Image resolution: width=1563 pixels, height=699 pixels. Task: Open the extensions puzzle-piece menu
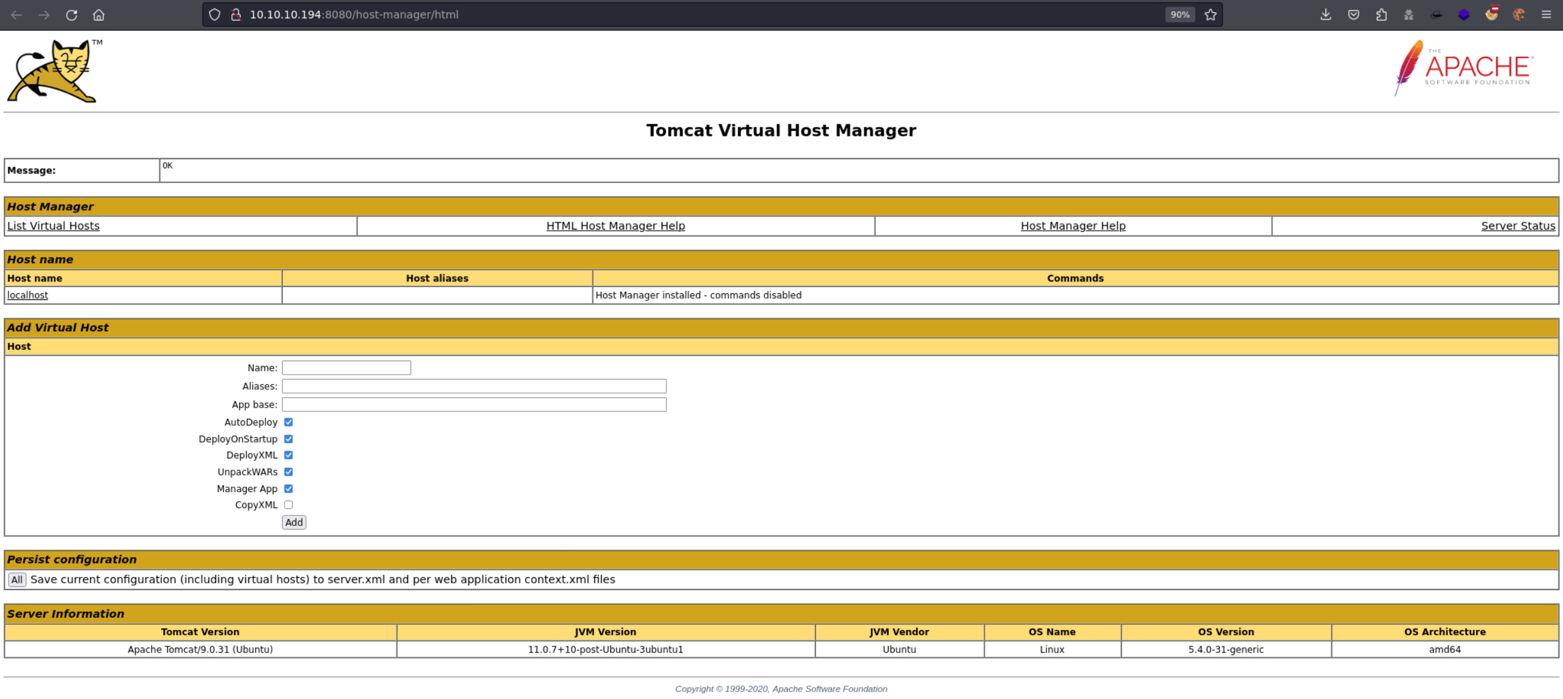coord(1381,15)
